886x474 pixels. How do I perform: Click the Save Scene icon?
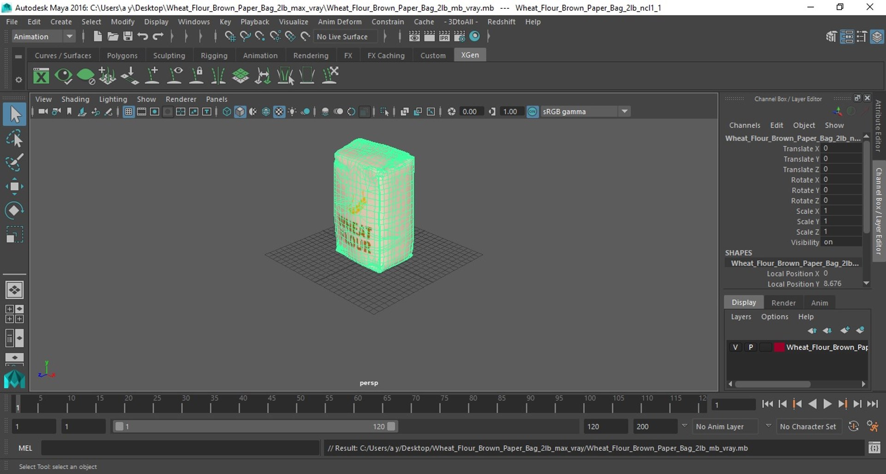click(128, 36)
